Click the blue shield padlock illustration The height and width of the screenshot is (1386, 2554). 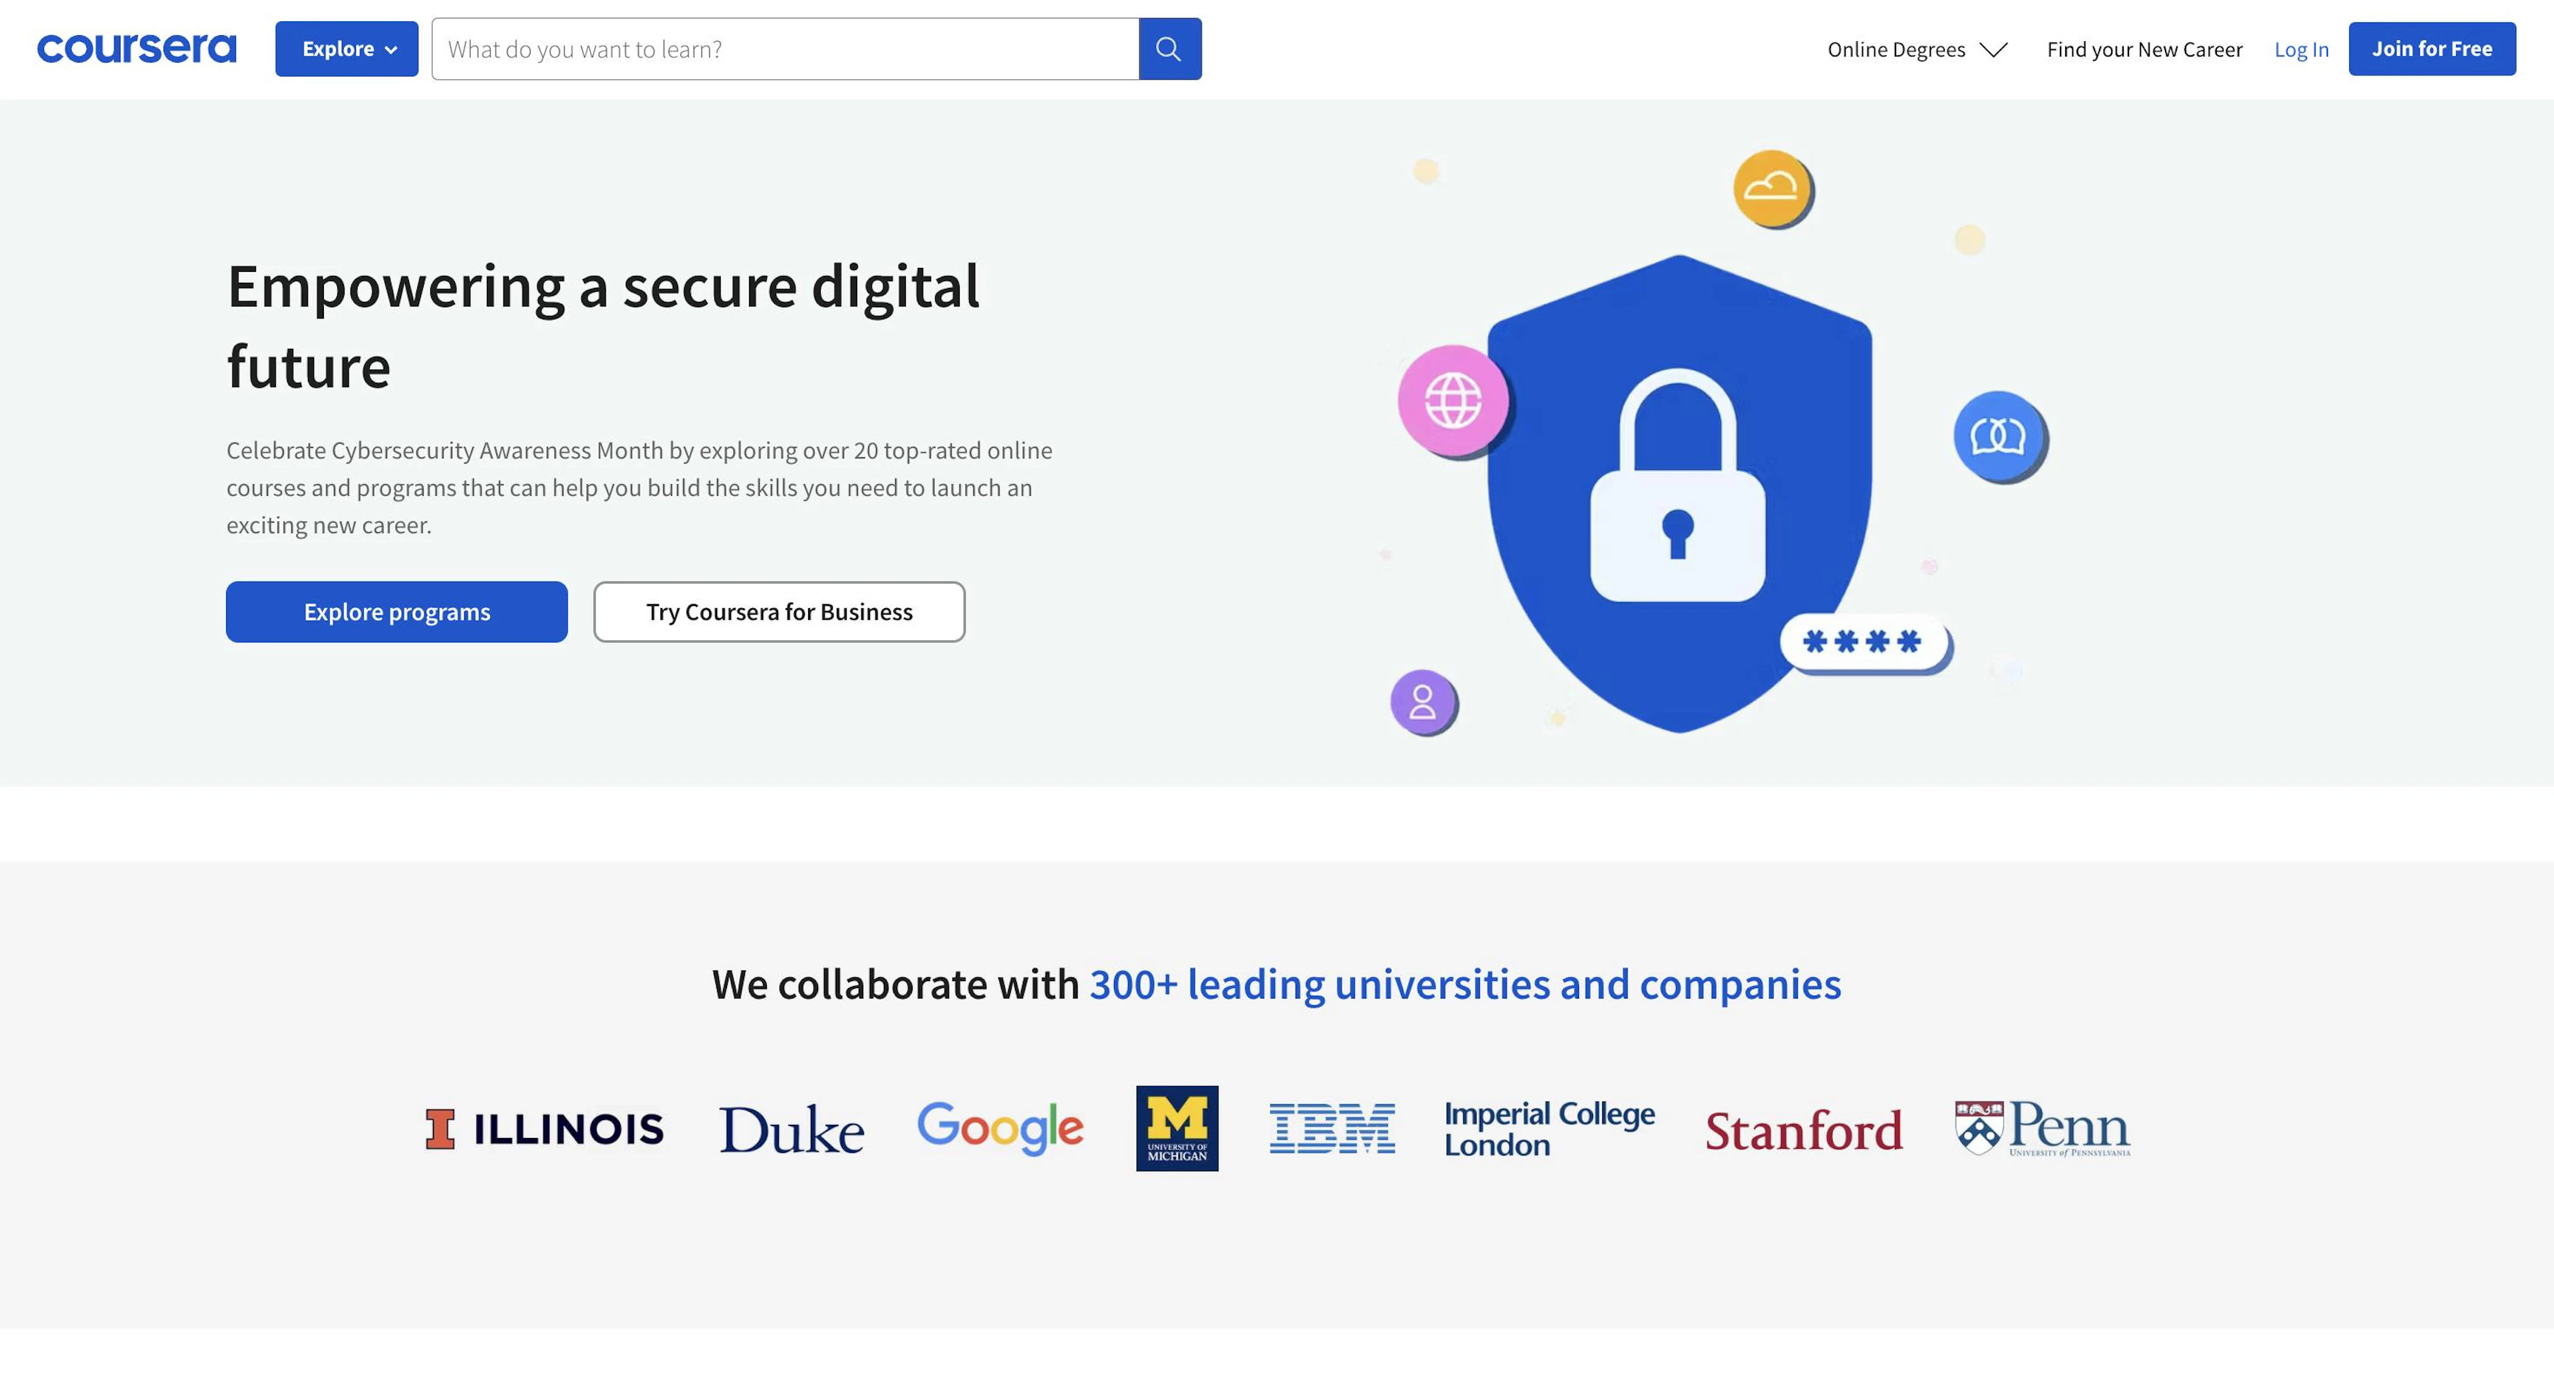(x=1679, y=493)
